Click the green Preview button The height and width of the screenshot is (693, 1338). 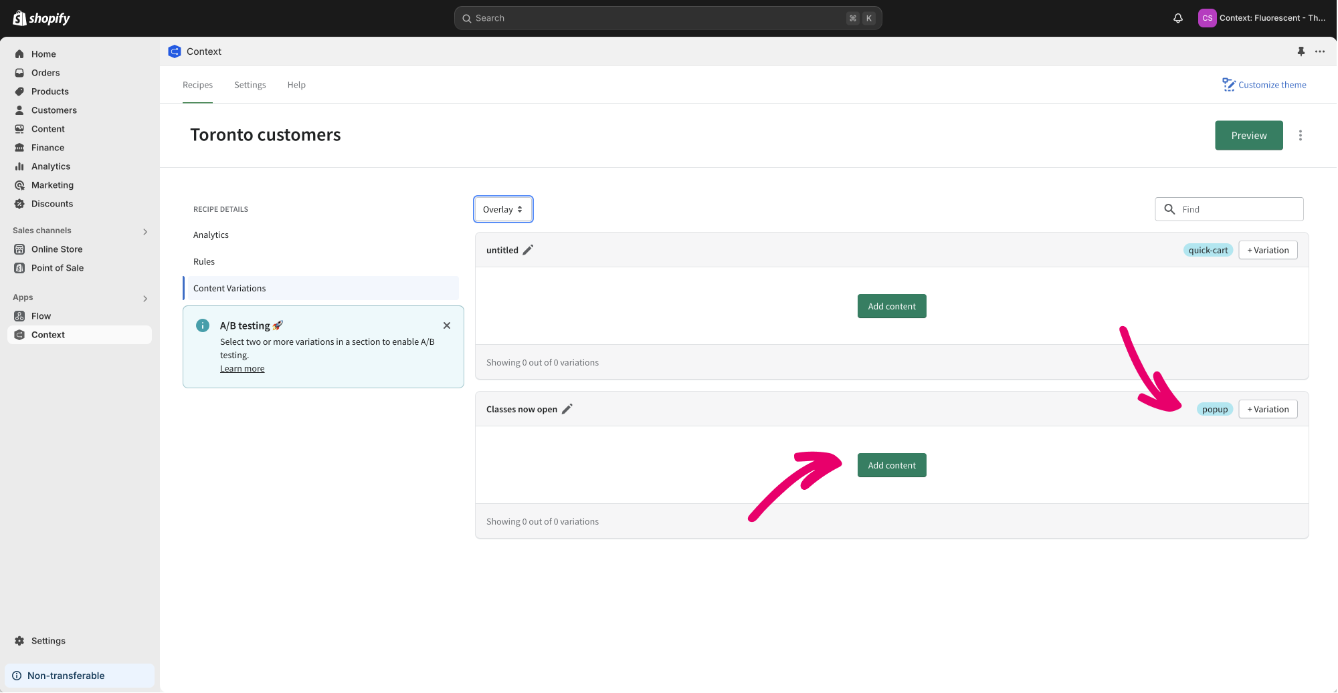(1248, 136)
